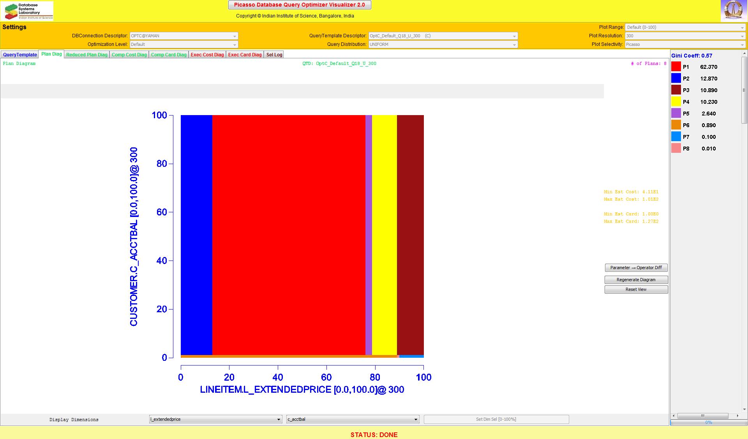Switch to the Reduced Plan Diag tab

point(86,55)
